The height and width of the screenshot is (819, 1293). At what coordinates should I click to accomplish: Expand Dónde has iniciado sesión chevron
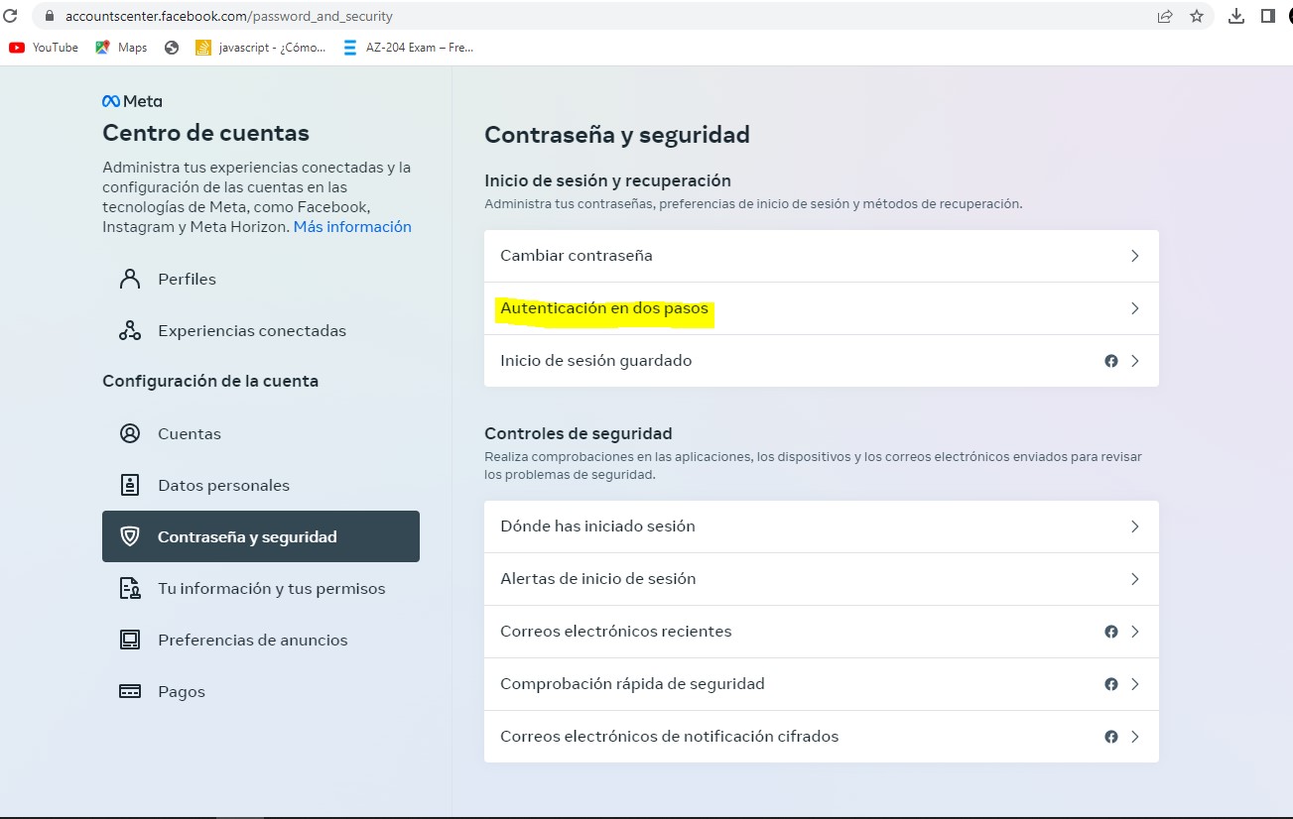point(1135,526)
